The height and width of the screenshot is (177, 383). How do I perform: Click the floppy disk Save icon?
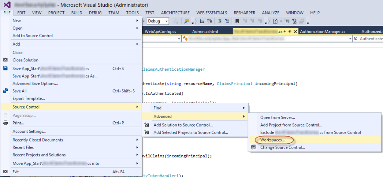[5, 68]
